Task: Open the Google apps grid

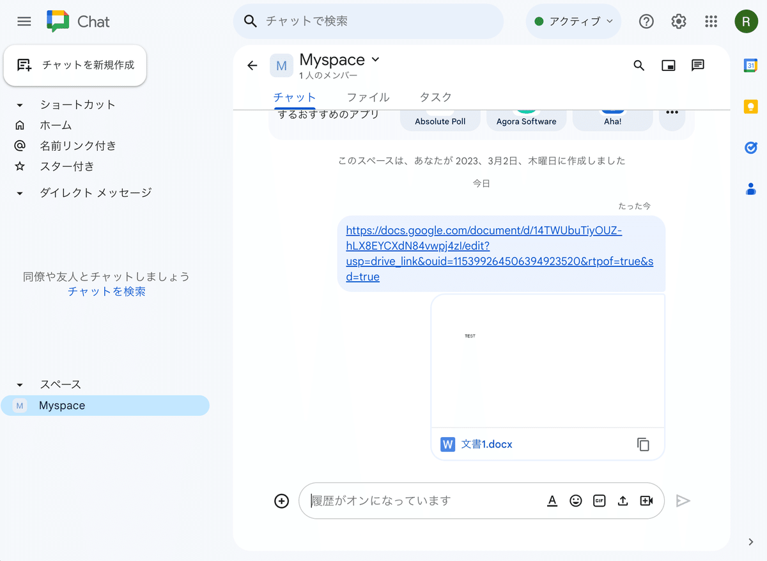Action: [x=711, y=22]
